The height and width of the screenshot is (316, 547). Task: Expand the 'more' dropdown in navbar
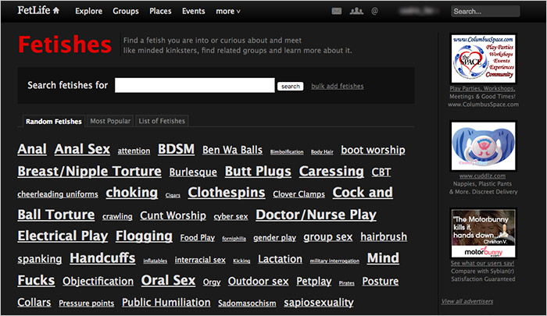pyautogui.click(x=228, y=12)
